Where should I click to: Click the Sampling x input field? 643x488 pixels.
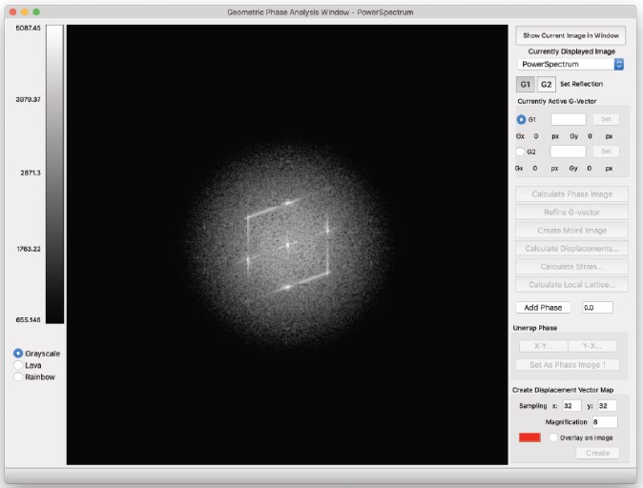point(571,405)
